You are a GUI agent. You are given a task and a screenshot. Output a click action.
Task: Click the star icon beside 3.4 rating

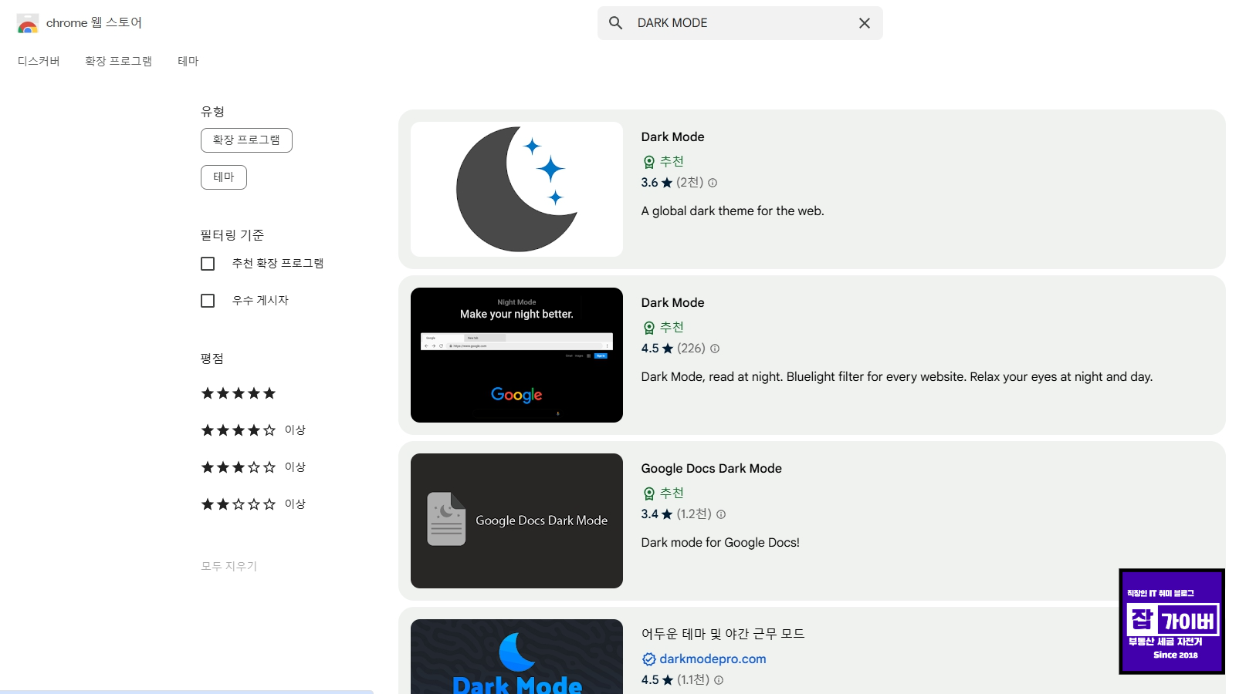click(667, 514)
